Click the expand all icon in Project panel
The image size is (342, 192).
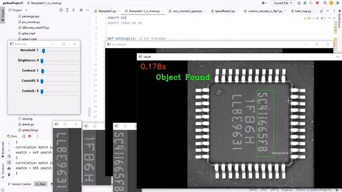[x=67, y=10]
